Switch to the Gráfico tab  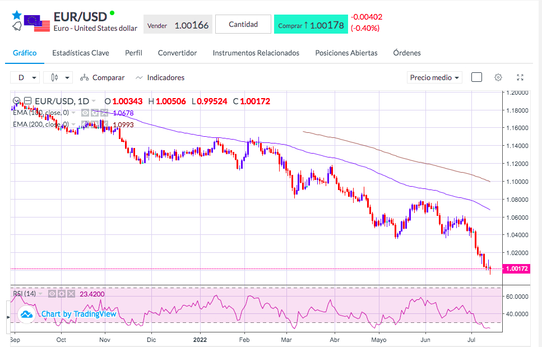click(25, 53)
